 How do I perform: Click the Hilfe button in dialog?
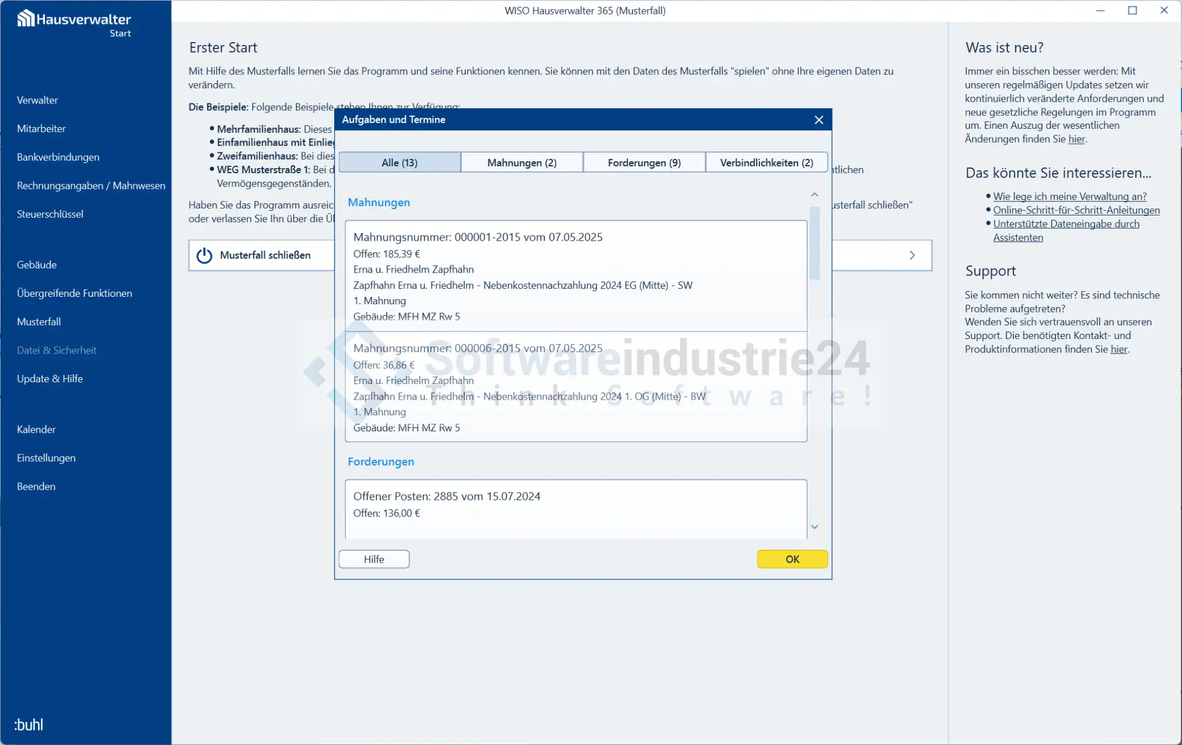(374, 559)
